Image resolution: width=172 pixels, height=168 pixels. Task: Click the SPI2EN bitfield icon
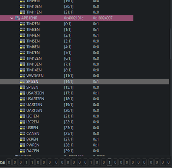coord(22,81)
